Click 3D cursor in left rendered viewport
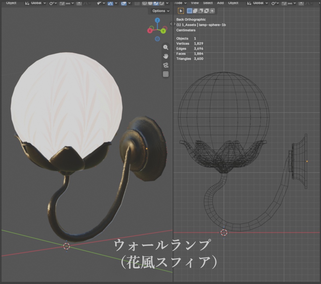The image size is (321, 284). 66,246
